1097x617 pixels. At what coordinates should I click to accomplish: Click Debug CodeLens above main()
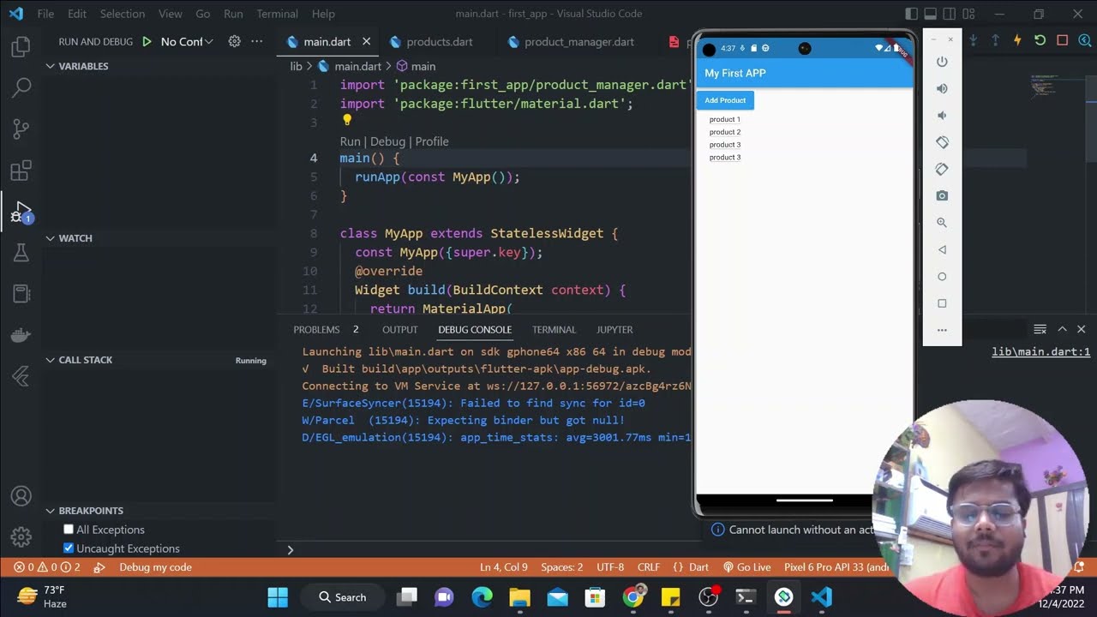click(387, 141)
